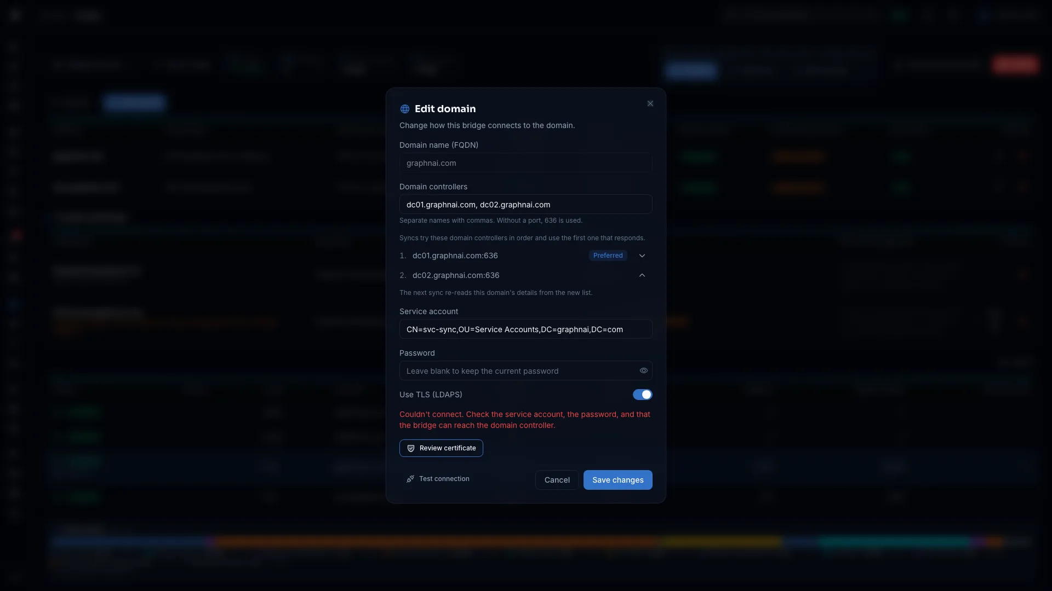
Task: Move dc01.graphnai.com down in the order
Action: (642, 256)
